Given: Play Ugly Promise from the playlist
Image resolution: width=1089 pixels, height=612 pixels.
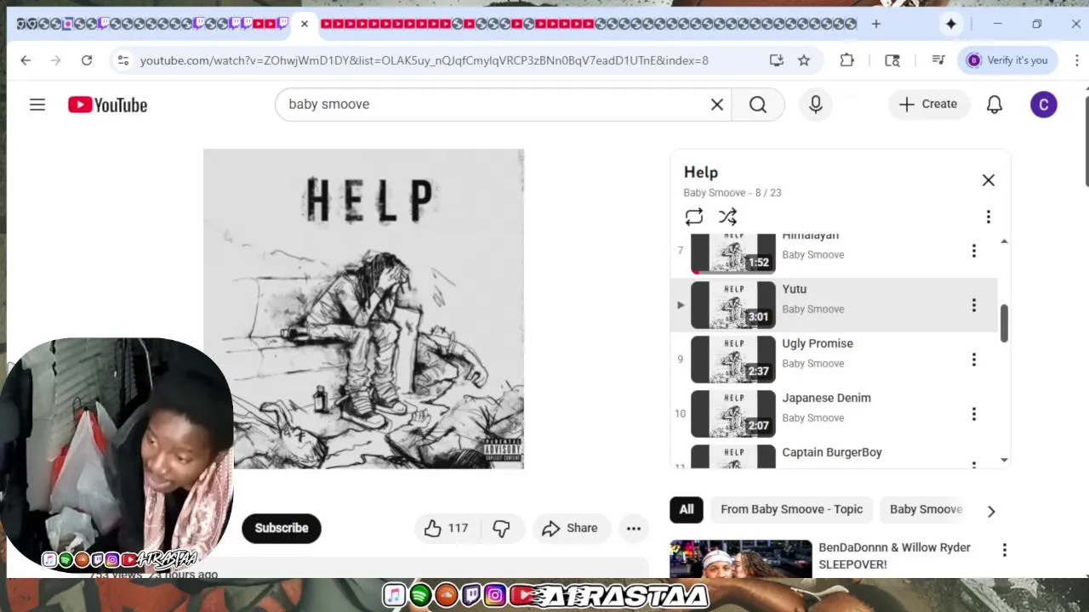Looking at the screenshot, I should pyautogui.click(x=834, y=360).
